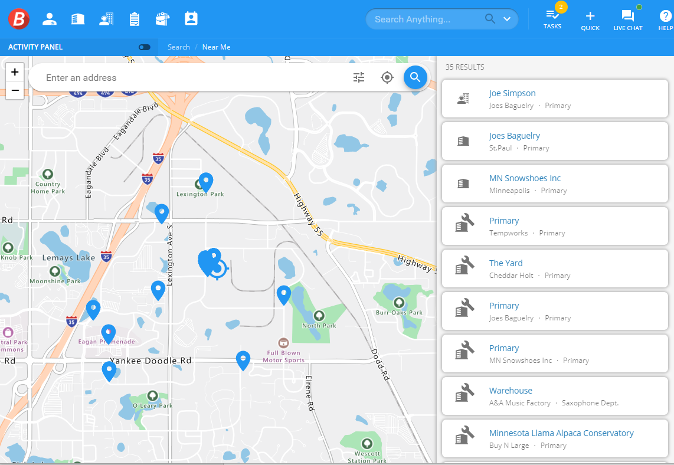Viewport: 674px width, 465px height.
Task: Open the Primary Tempworks worksite result
Action: click(x=555, y=226)
